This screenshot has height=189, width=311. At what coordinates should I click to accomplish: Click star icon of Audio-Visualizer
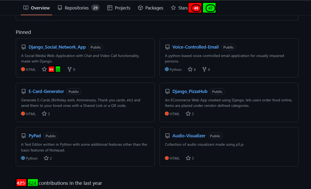[x=188, y=158]
